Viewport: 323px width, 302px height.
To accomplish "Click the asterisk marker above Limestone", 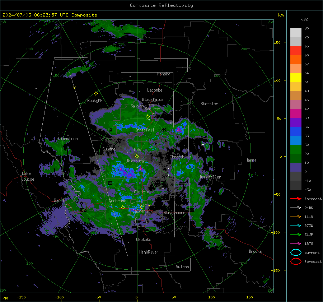I will click(x=68, y=135).
